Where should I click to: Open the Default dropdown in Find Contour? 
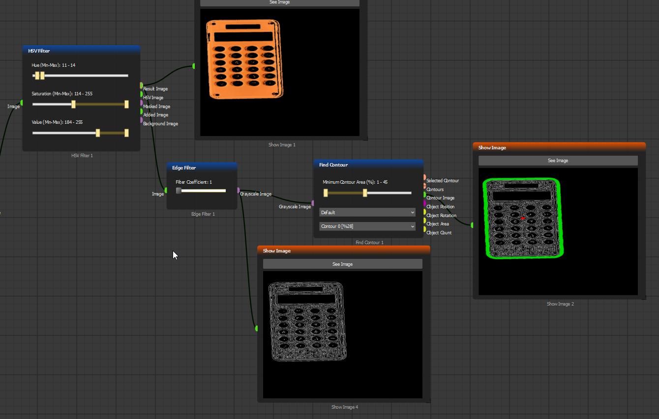pyautogui.click(x=367, y=212)
